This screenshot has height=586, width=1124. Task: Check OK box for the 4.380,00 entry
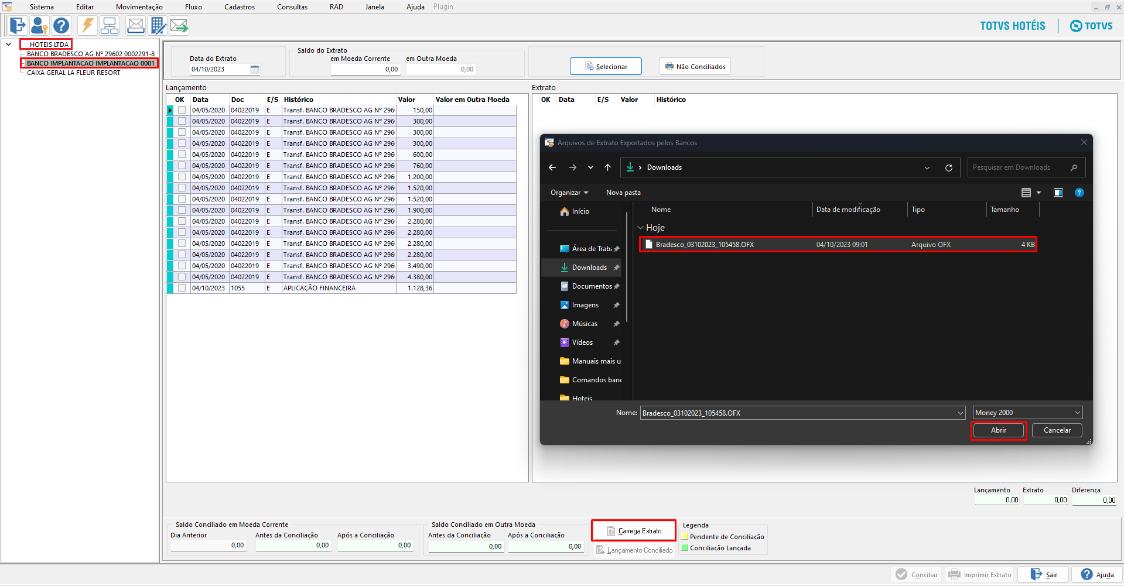pyautogui.click(x=182, y=277)
